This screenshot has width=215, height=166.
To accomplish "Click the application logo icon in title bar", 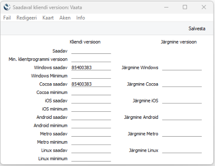I will pos(7,7).
